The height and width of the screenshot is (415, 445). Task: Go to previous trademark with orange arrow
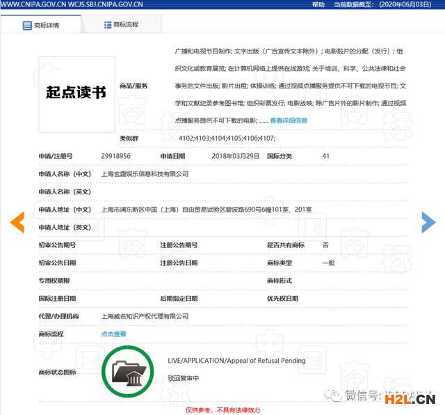(x=17, y=223)
